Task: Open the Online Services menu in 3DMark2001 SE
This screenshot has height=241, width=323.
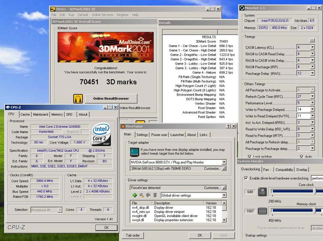Action: coord(103,15)
